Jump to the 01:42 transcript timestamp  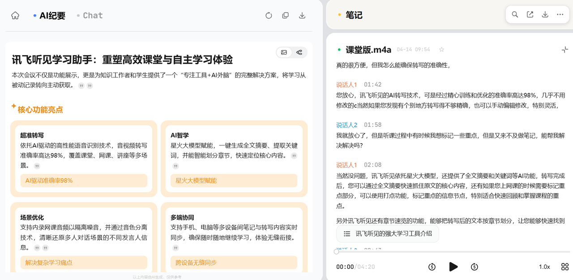coord(372,85)
